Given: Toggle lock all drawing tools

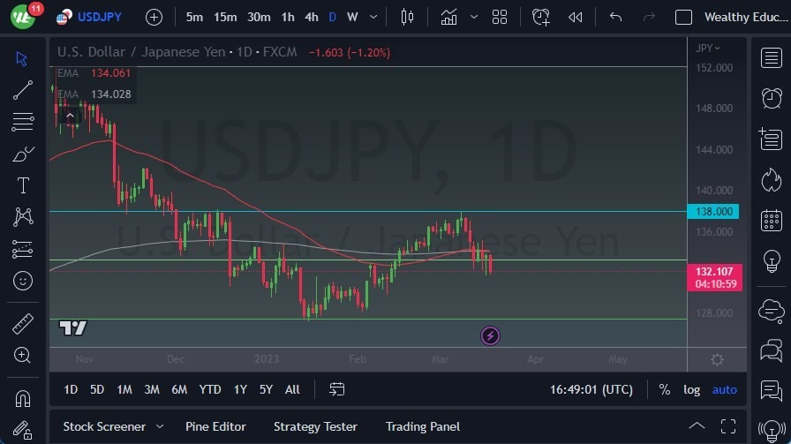Looking at the screenshot, I should click(x=23, y=430).
